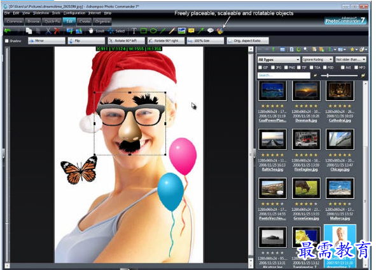Select the Text T tool

(134, 30)
